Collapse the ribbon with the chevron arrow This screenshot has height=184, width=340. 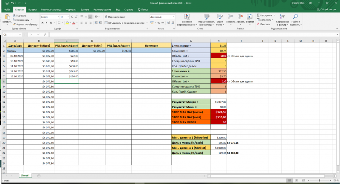[x=337, y=28]
